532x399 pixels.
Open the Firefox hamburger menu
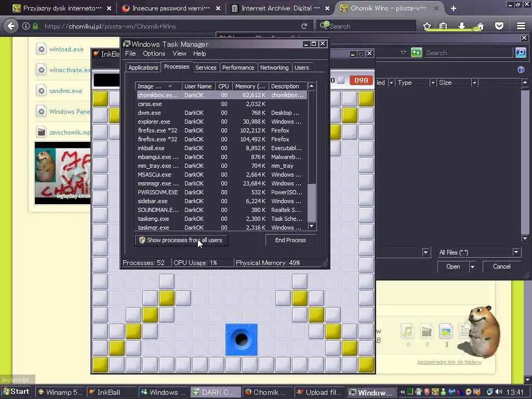521,26
